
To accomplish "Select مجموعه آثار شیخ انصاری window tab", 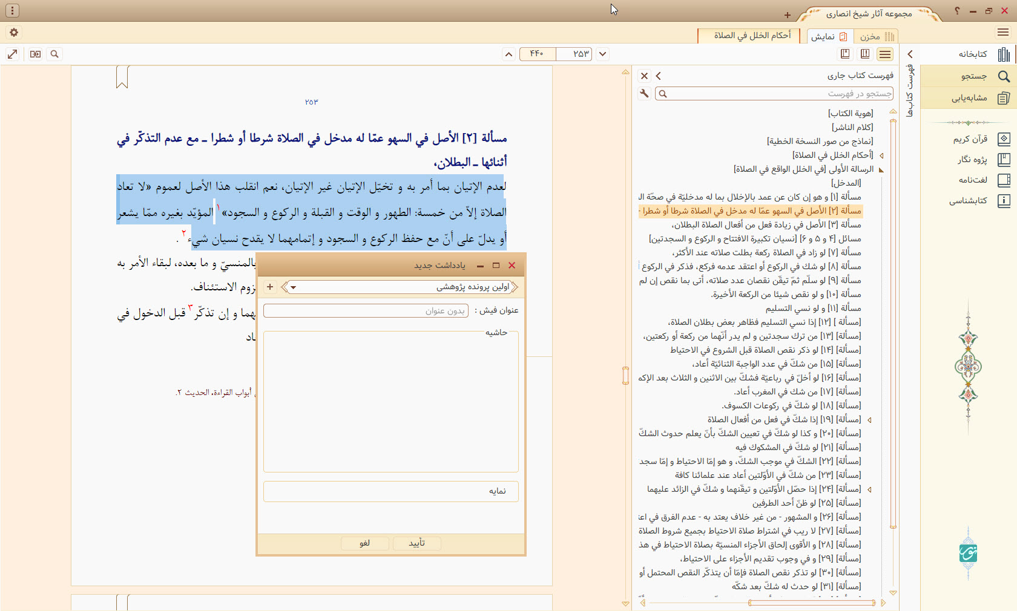I will tap(869, 13).
